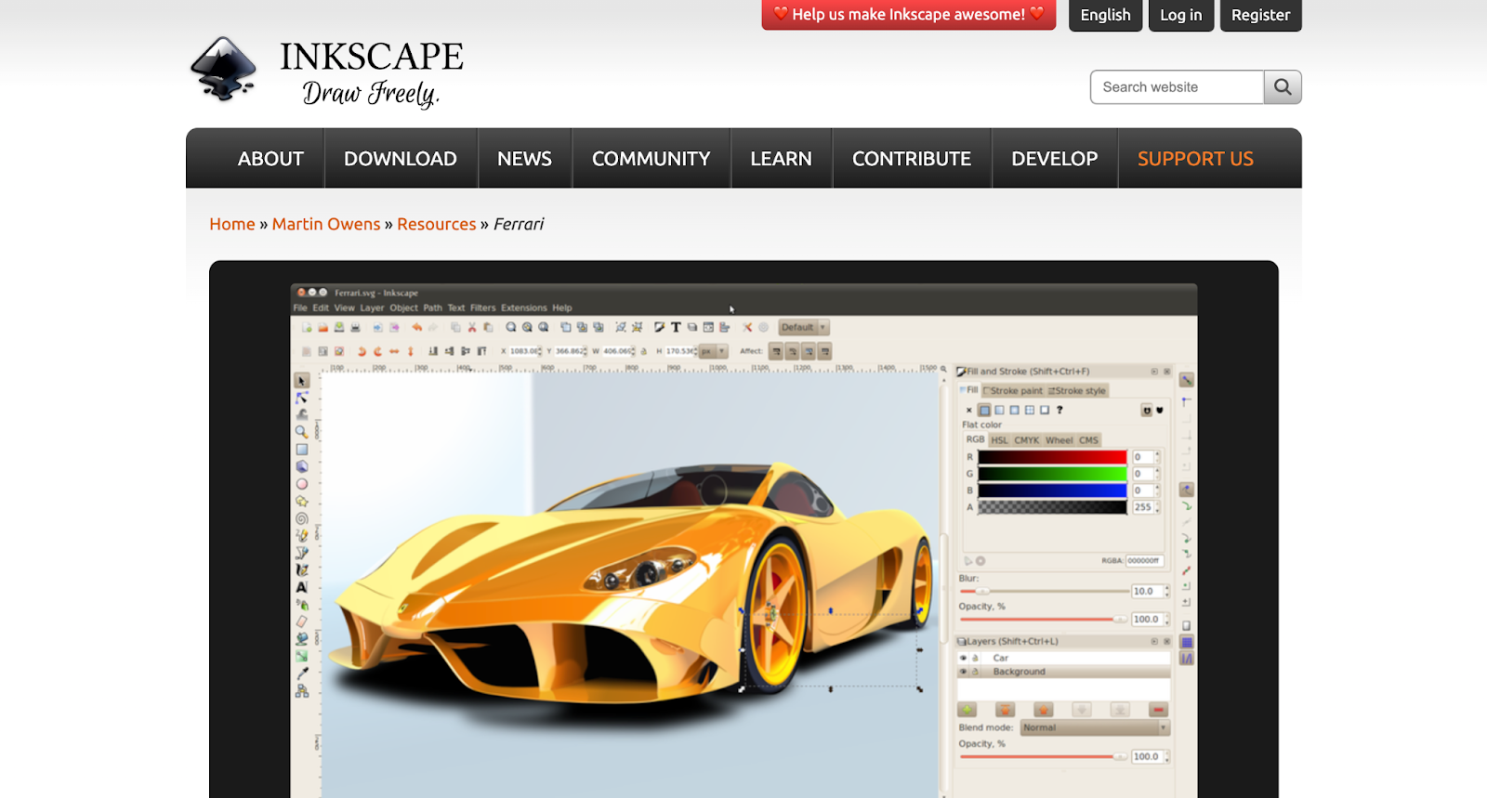Viewport: 1487px width, 798px height.
Task: Open the English language selector
Action: (1105, 15)
